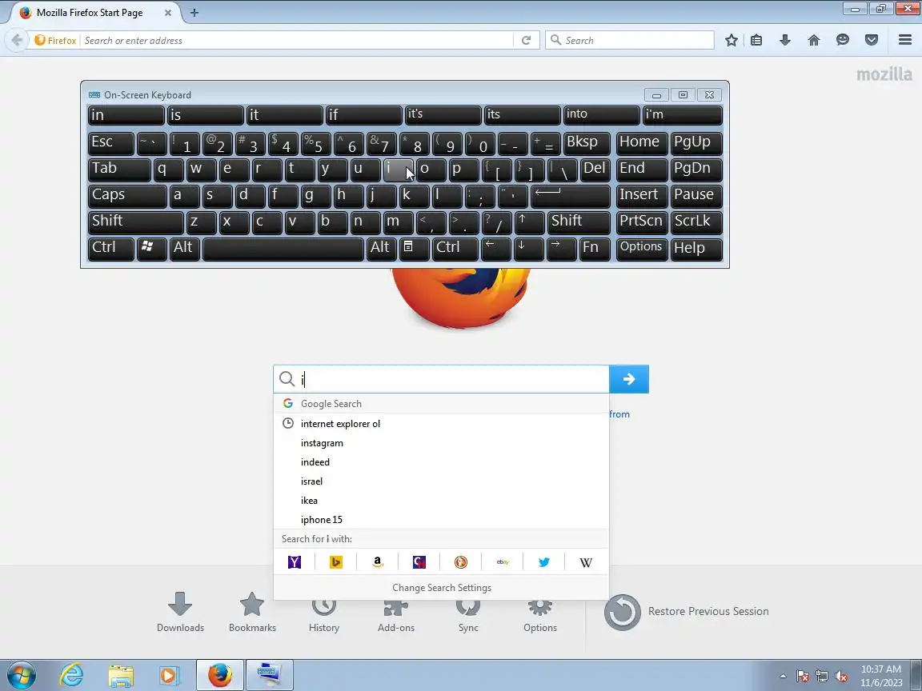The width and height of the screenshot is (922, 691).
Task: Reload the current page
Action: (527, 40)
